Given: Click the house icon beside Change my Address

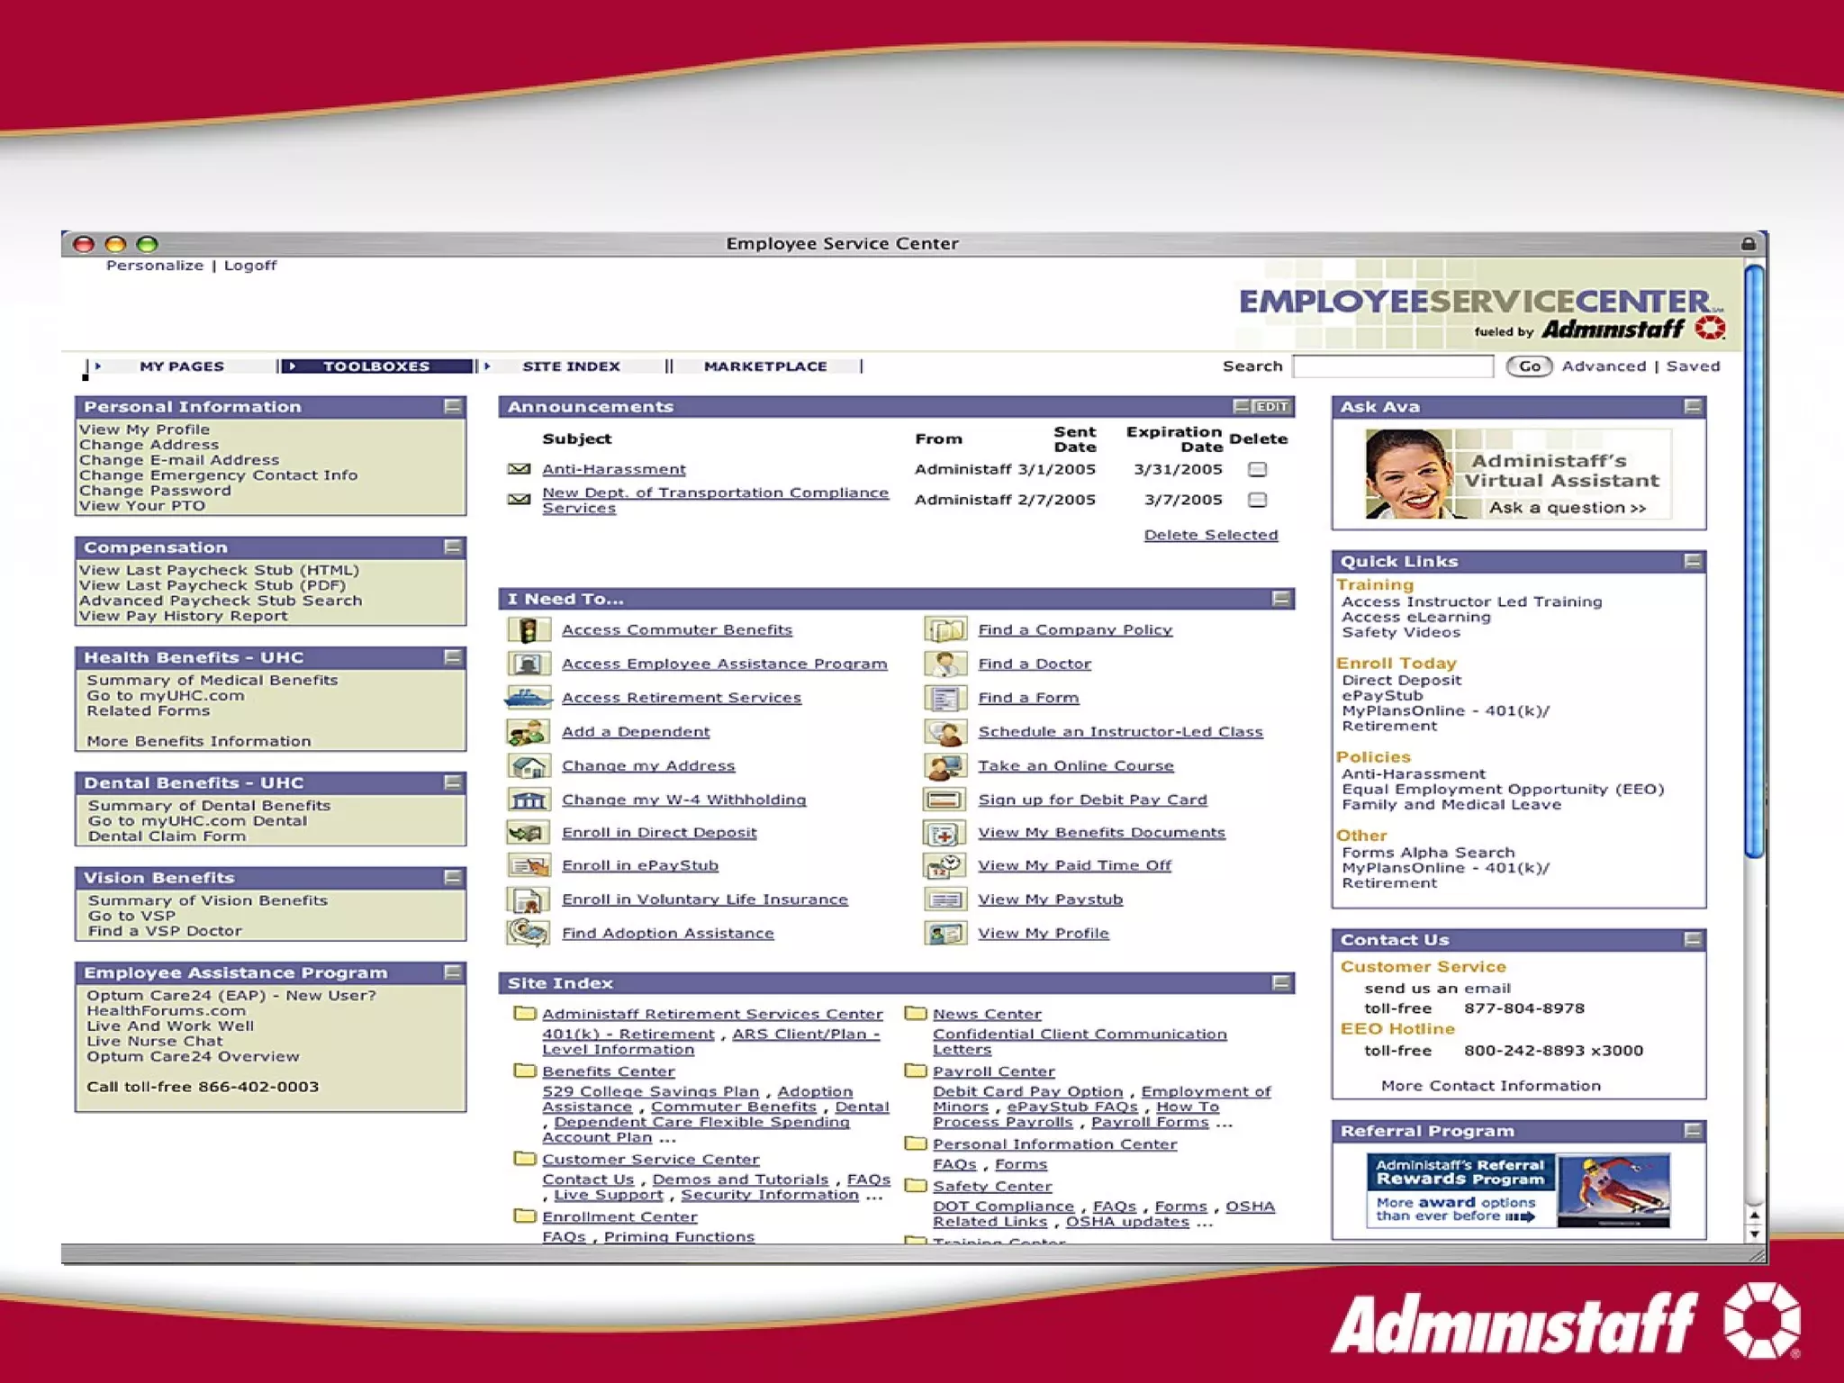Looking at the screenshot, I should tap(529, 766).
